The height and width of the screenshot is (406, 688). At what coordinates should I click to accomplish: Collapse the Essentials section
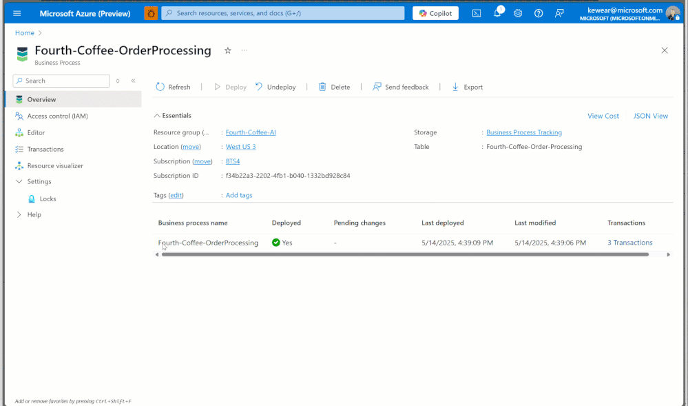[x=172, y=116]
